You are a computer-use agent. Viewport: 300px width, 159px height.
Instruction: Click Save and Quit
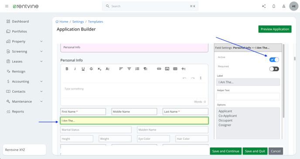pyautogui.click(x=255, y=151)
